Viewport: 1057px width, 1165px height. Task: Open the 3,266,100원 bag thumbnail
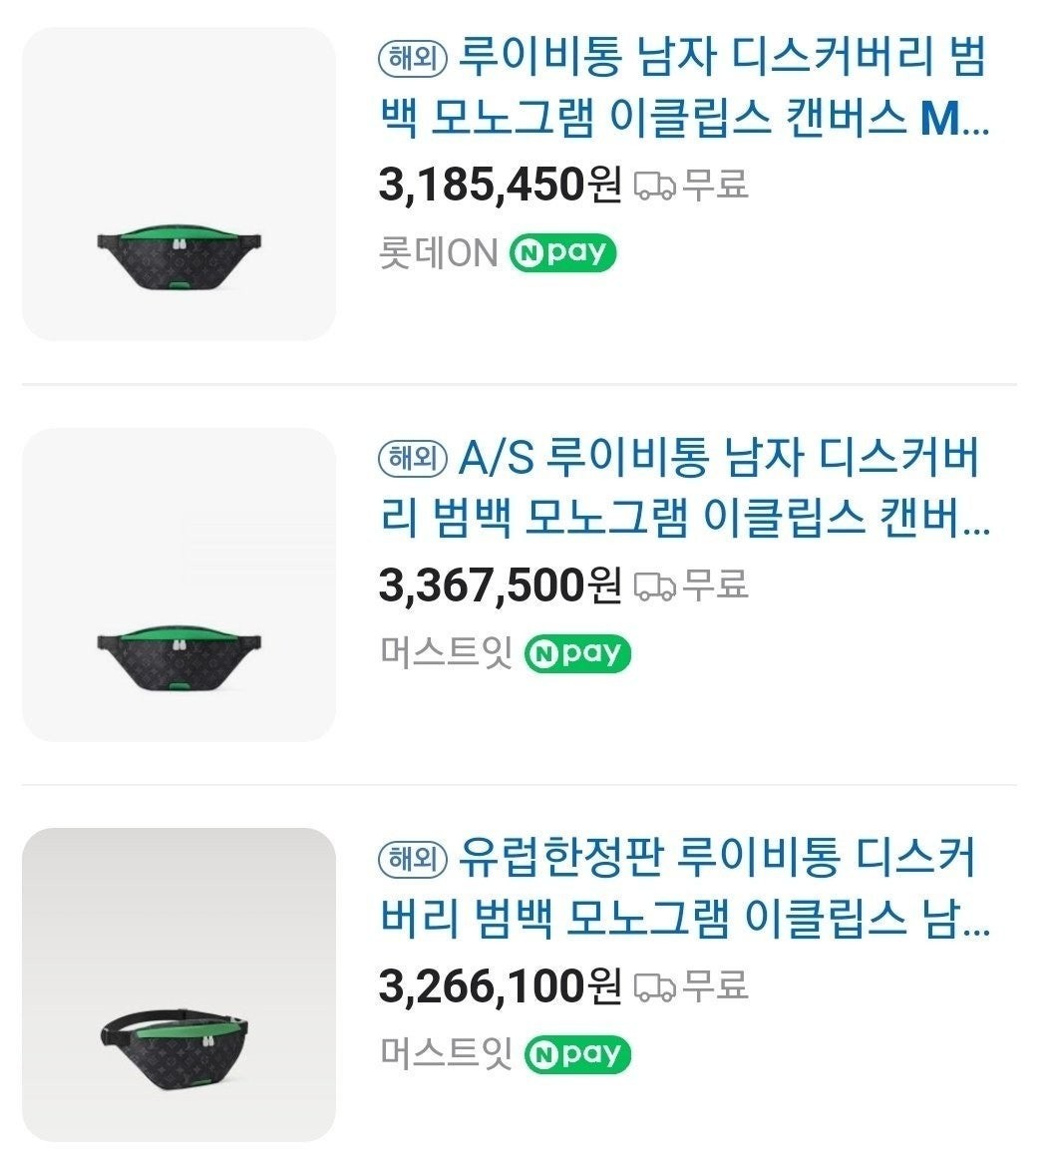coord(178,984)
